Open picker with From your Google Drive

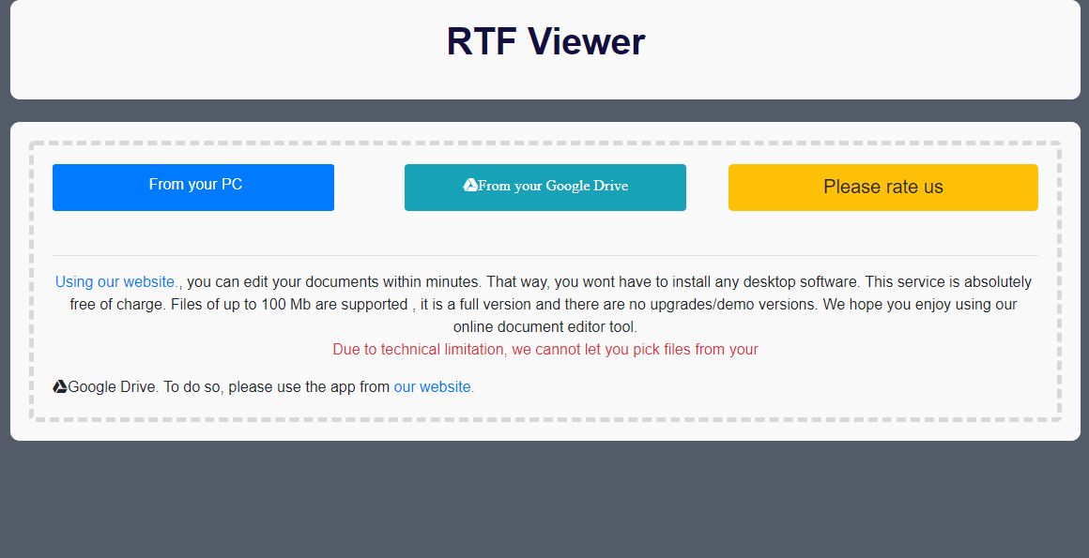point(545,188)
